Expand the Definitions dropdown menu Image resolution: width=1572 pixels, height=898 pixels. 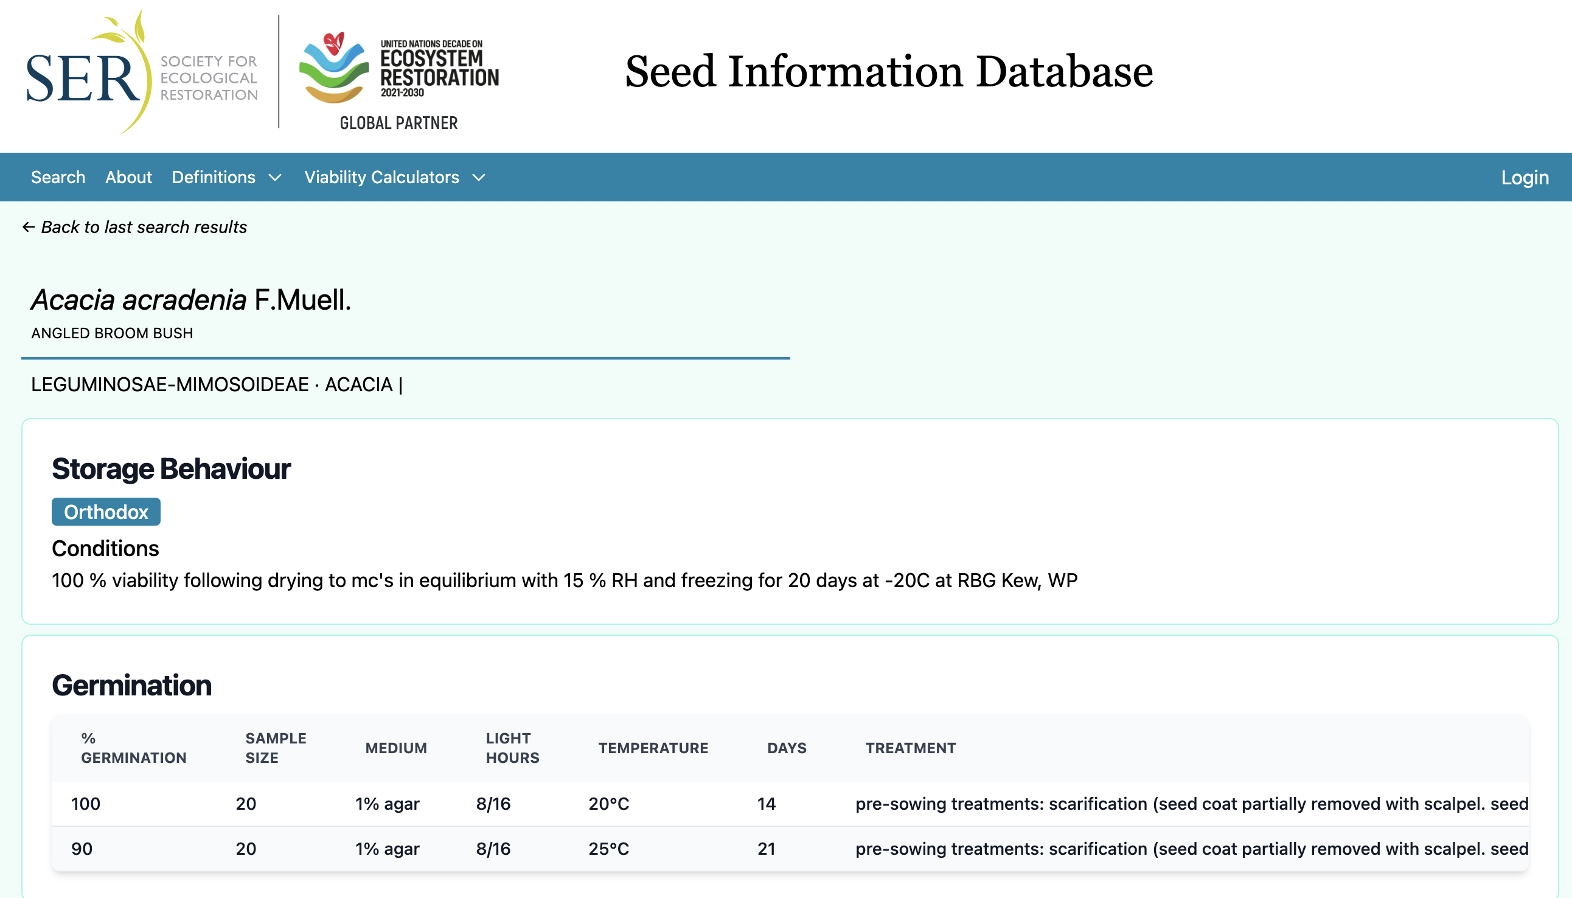click(x=215, y=177)
